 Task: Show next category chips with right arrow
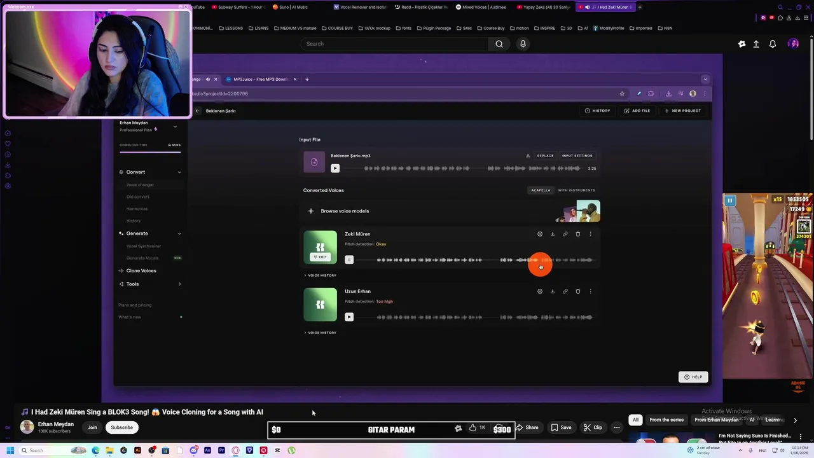click(x=795, y=420)
